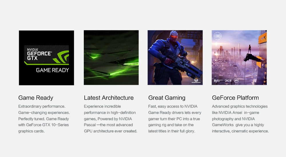The height and width of the screenshot is (157, 286).
Task: Click 'interactive, cinematic experience.' line
Action: pyautogui.click(x=241, y=131)
